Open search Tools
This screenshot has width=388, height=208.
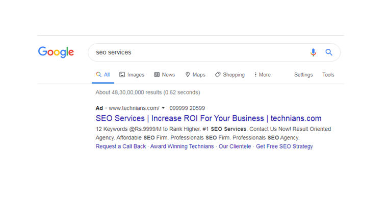pyautogui.click(x=328, y=75)
